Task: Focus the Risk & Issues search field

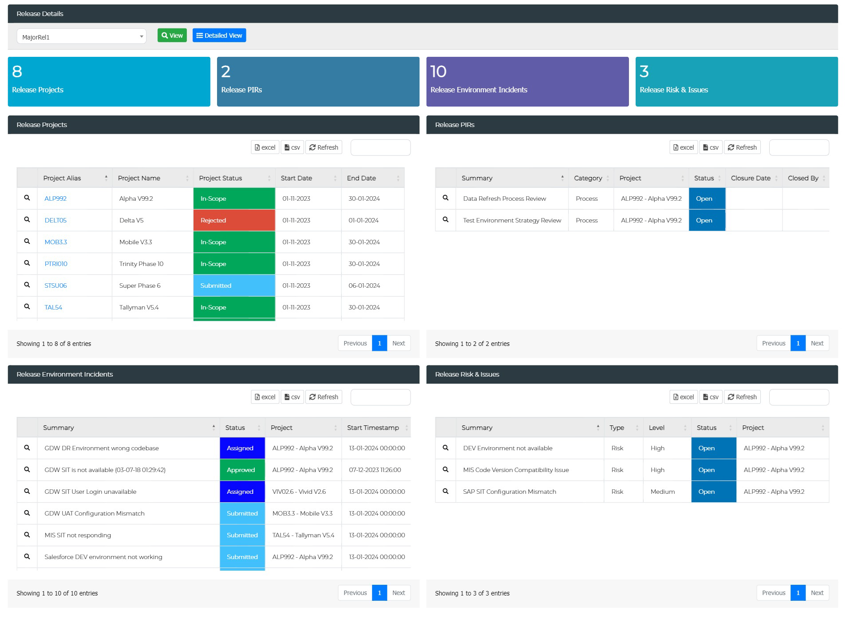Action: click(799, 397)
